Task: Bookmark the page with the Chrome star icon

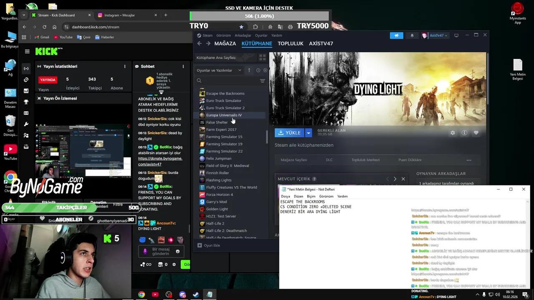Action: [x=241, y=27]
